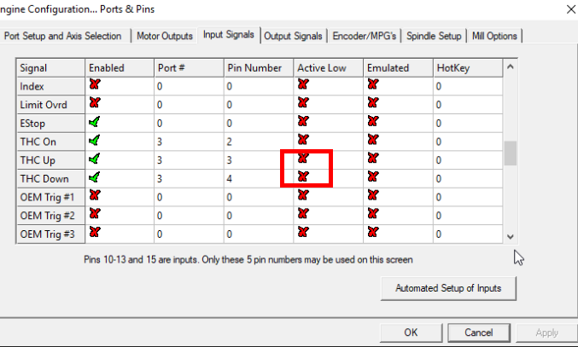Toggle Limit Ovrd Enabled red X

(x=94, y=103)
